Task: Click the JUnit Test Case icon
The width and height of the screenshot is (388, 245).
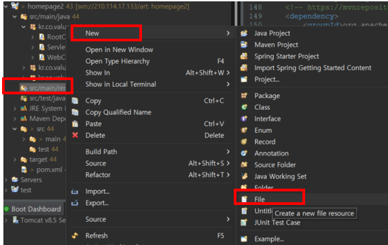Action: click(244, 223)
